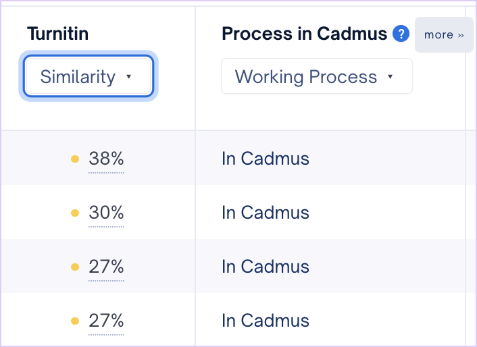This screenshot has height=347, width=477.
Task: Select In Cadmus in the third row
Action: click(x=266, y=267)
